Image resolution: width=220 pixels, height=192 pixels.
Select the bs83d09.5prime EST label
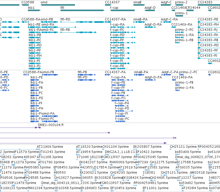coord(188,152)
